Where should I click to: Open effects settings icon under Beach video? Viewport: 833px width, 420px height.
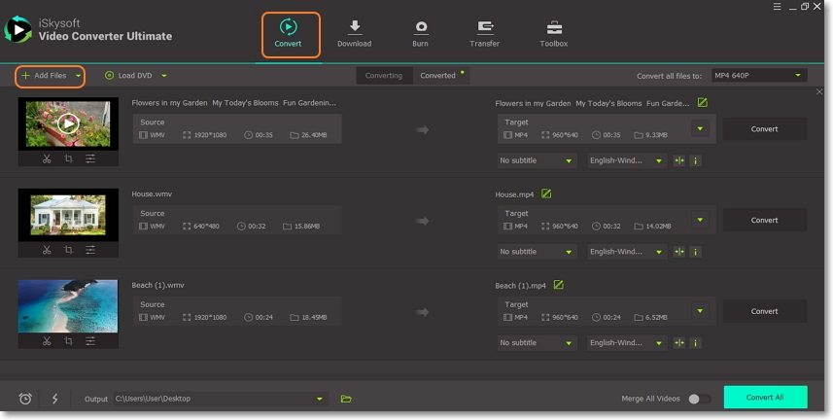tap(90, 341)
